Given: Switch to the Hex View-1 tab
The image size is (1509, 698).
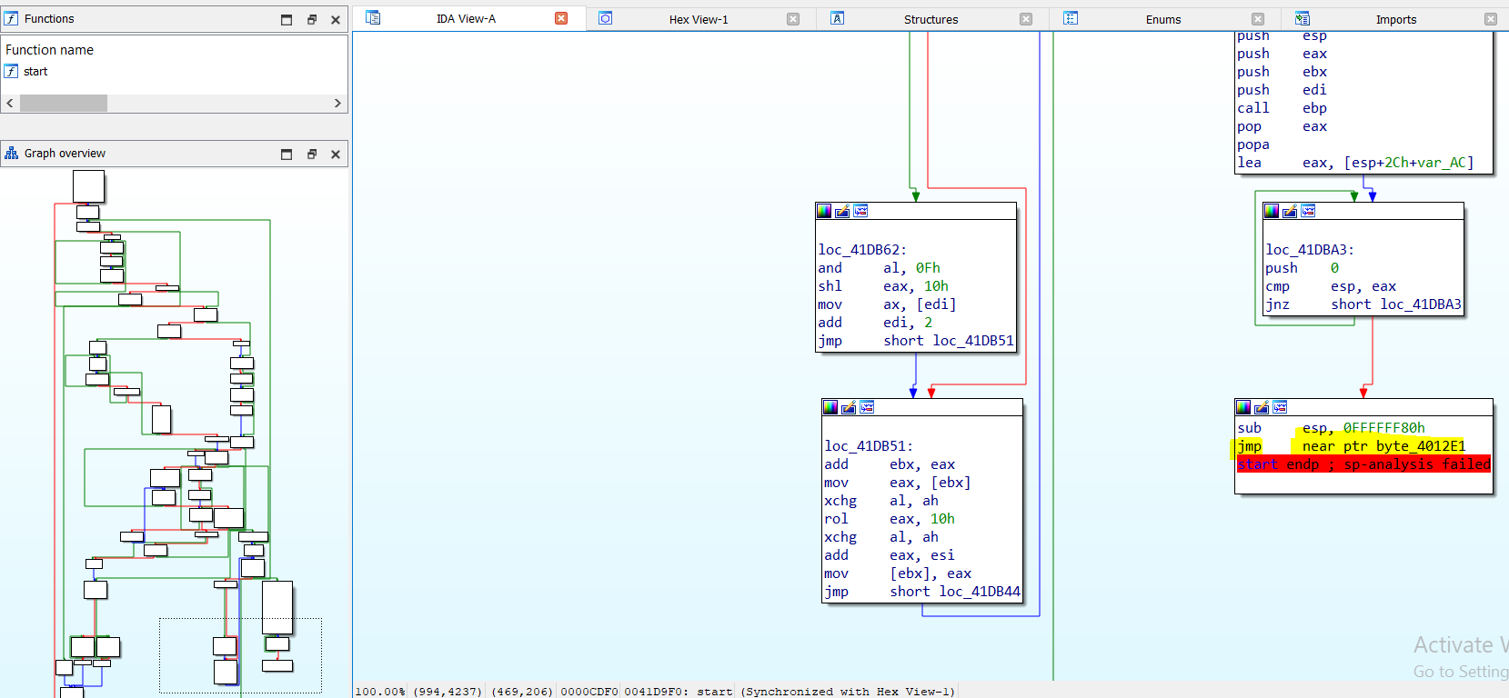Looking at the screenshot, I should 698,19.
